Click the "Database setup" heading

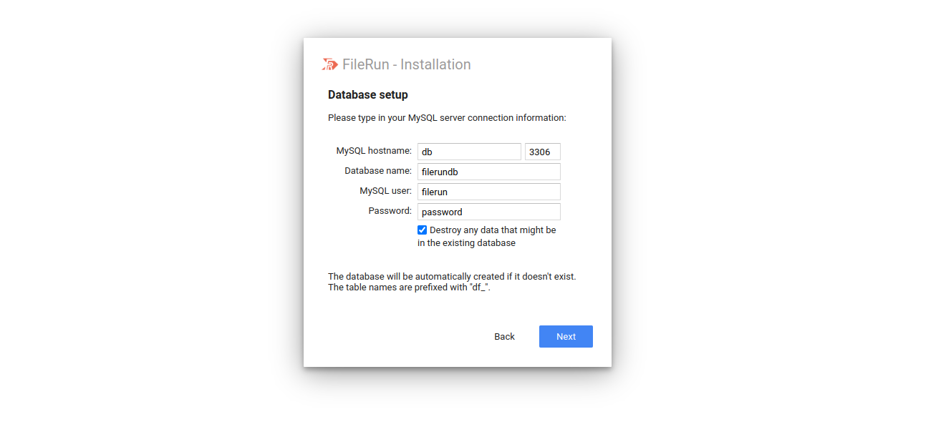coord(368,94)
